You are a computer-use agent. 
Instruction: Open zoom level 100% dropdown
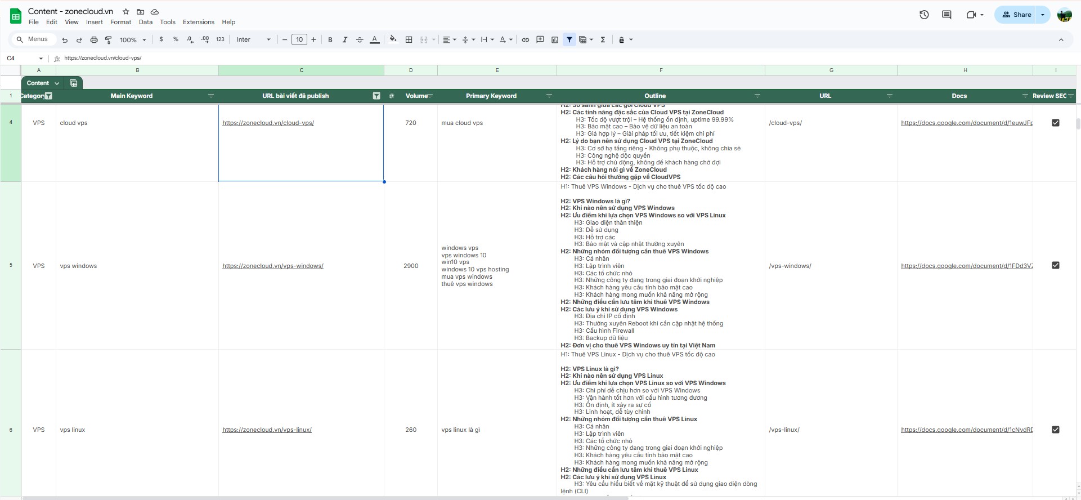coord(133,40)
